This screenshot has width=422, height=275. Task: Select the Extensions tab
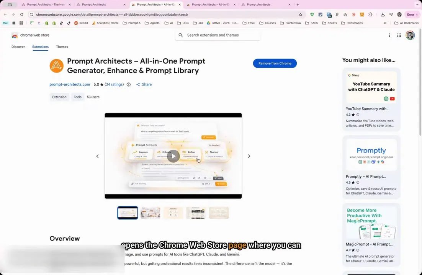tap(40, 47)
